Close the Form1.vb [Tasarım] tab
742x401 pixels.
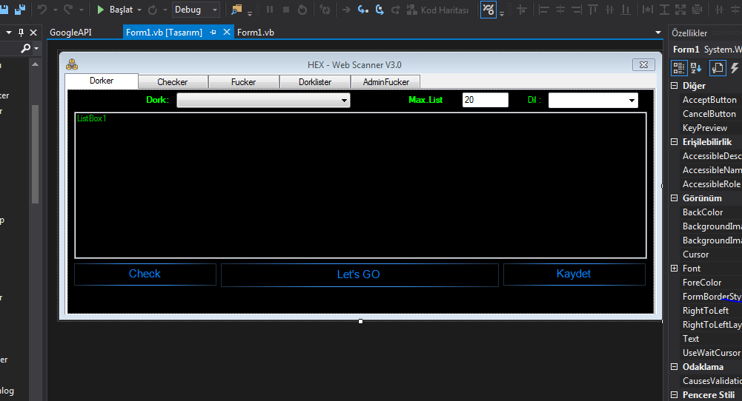(227, 33)
